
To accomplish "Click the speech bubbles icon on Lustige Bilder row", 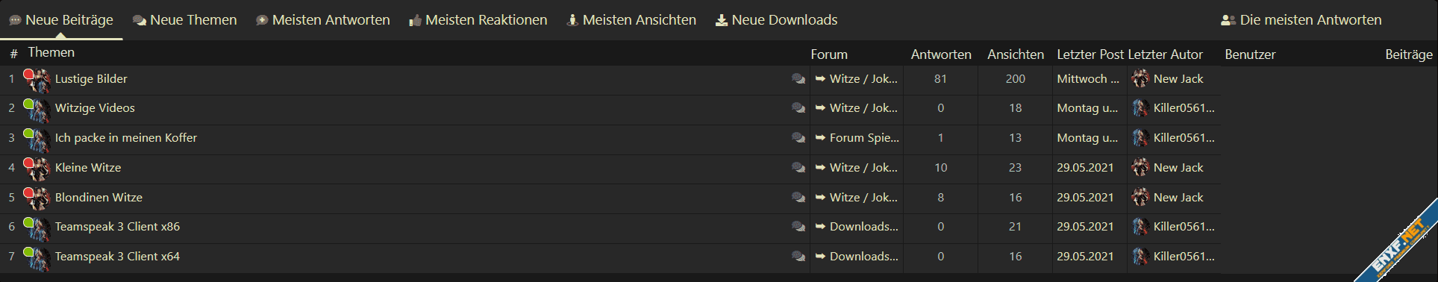I will point(798,79).
